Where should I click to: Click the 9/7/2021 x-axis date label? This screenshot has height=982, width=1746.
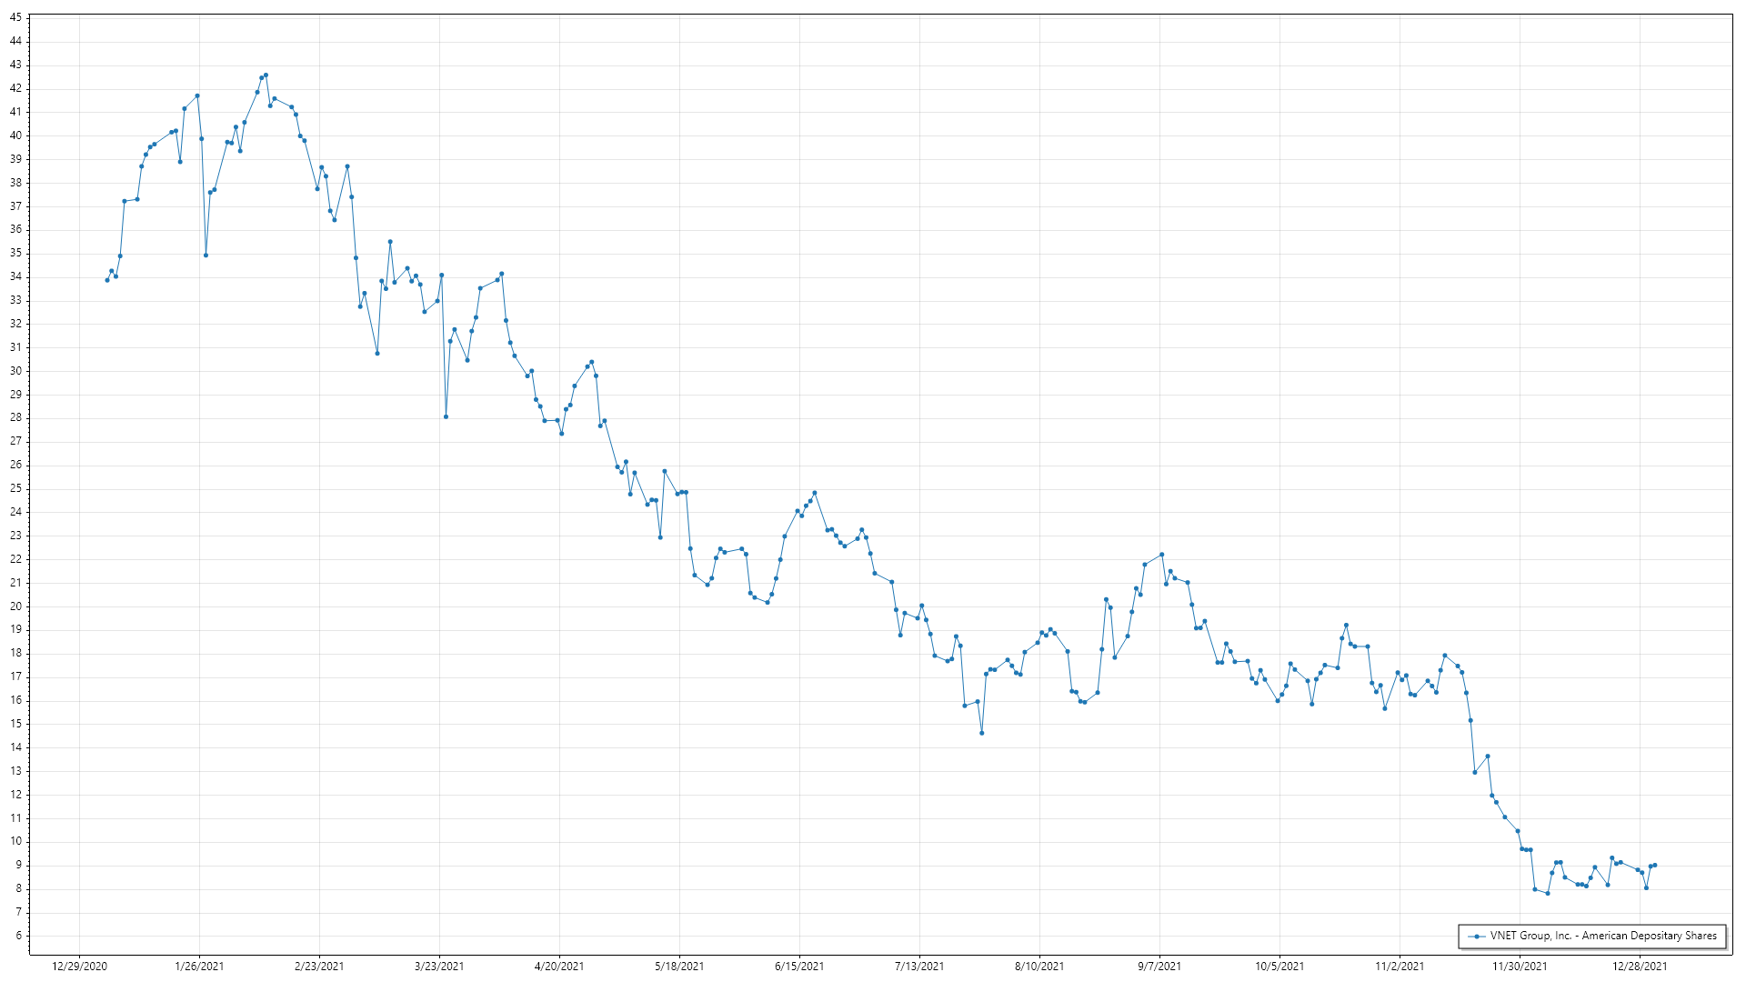click(1159, 967)
